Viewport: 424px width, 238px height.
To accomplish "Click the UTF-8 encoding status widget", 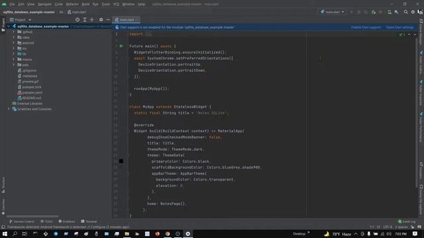I will click(x=388, y=227).
